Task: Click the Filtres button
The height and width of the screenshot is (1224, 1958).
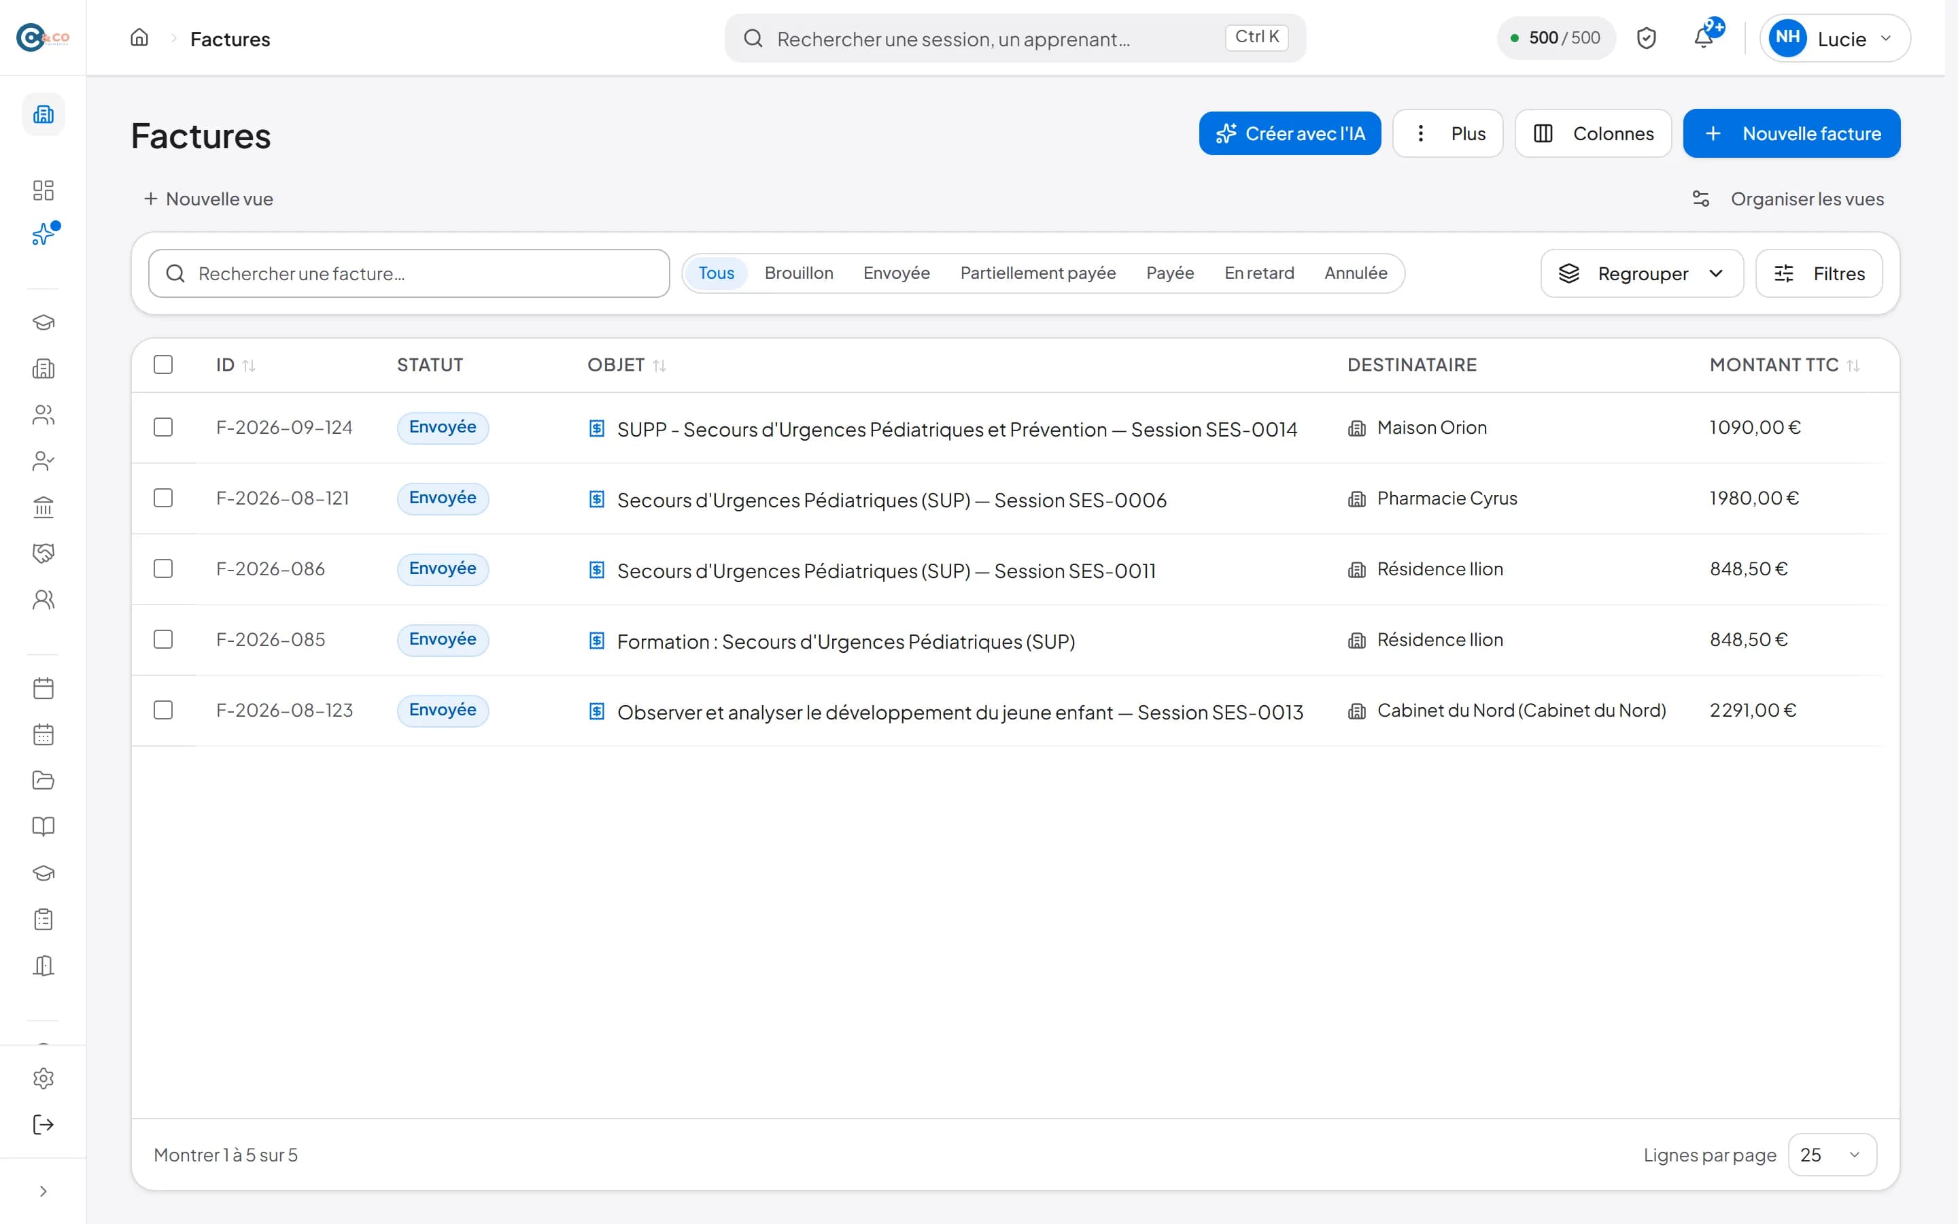Action: point(1819,273)
